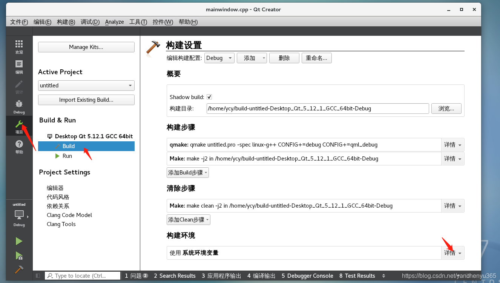500x283 pixels.
Task: Open the 添加Build步骤 dropdown
Action: 187,172
